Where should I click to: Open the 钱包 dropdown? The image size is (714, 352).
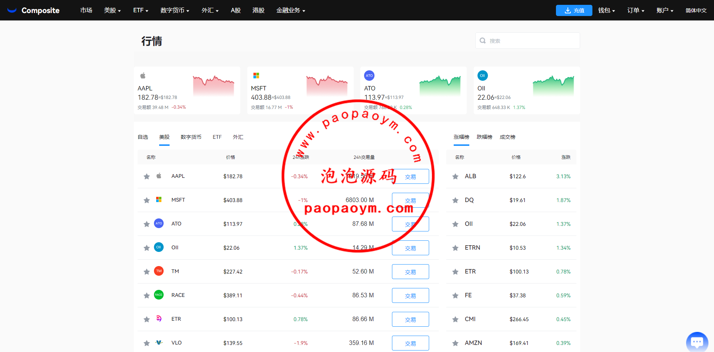coord(607,10)
